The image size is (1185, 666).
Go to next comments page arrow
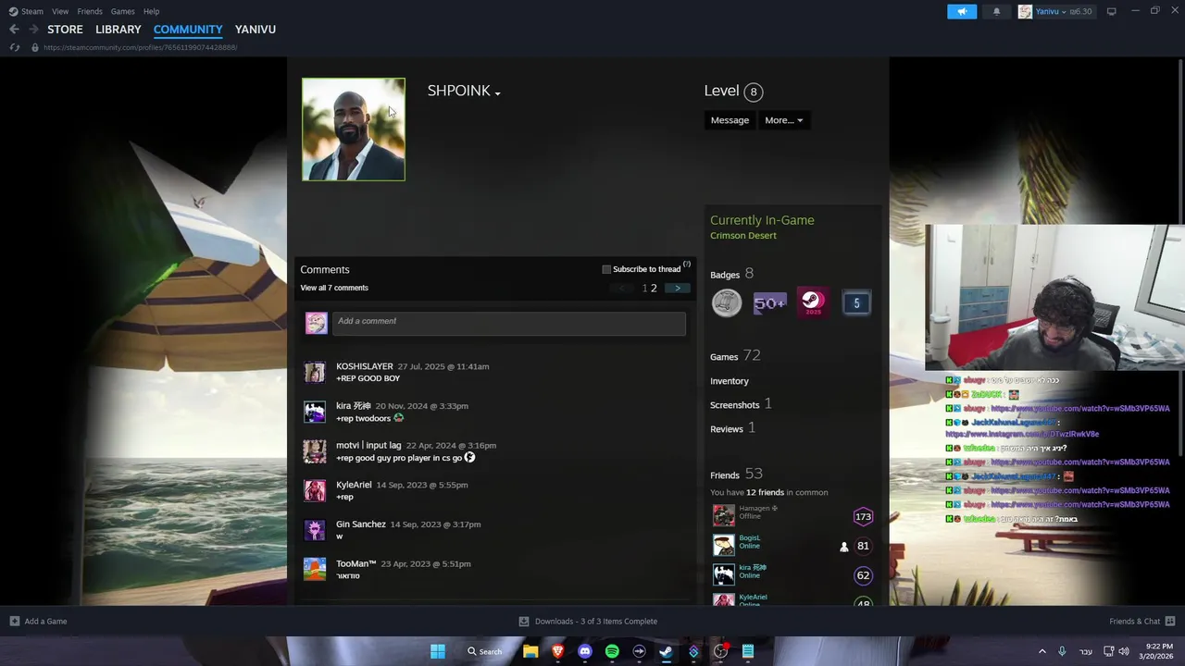677,288
